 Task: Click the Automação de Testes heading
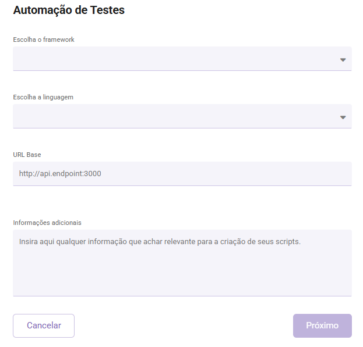tap(69, 10)
